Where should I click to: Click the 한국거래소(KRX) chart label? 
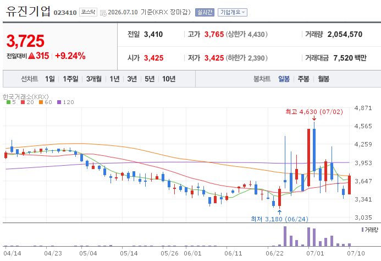coord(25,97)
